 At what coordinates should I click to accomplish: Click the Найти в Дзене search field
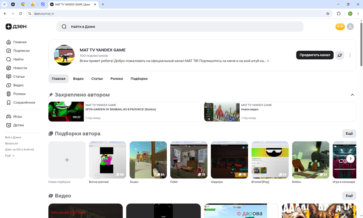pos(180,27)
